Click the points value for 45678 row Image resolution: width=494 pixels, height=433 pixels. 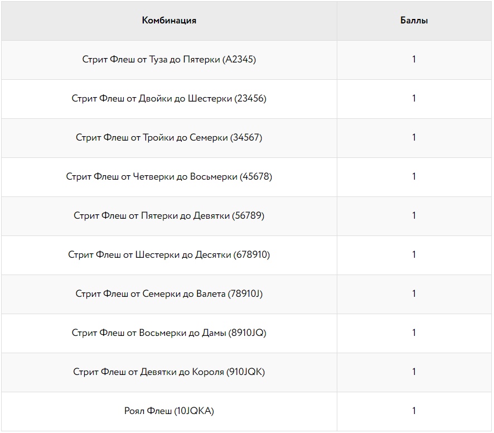click(414, 177)
